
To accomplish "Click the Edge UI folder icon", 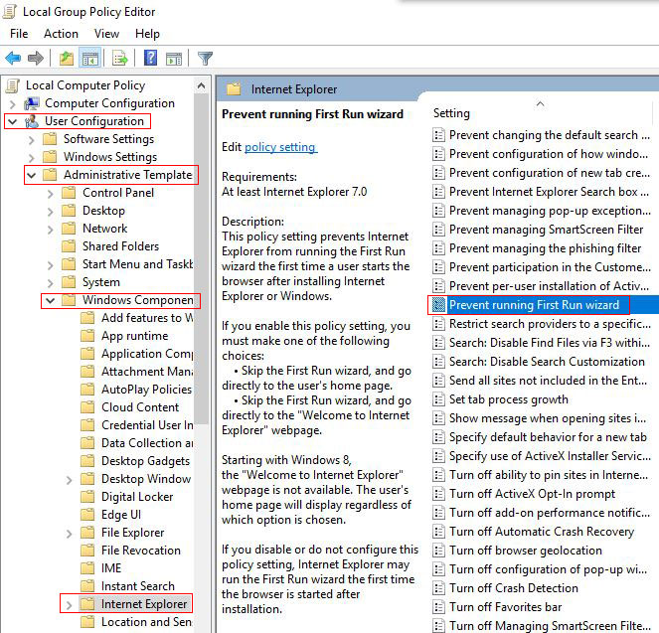I will click(87, 514).
